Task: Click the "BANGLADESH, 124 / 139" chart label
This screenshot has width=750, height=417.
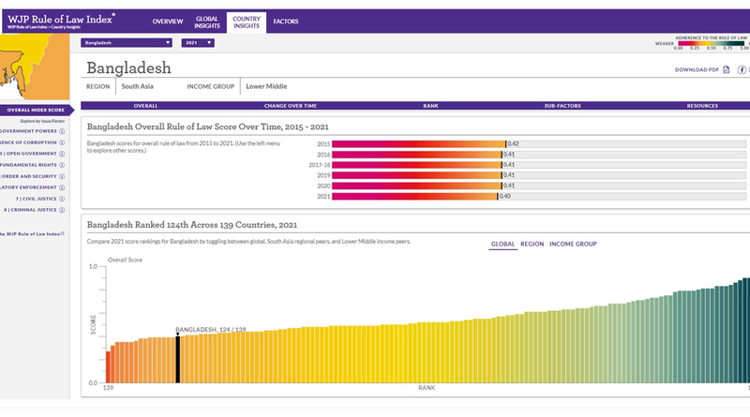Action: 210,330
